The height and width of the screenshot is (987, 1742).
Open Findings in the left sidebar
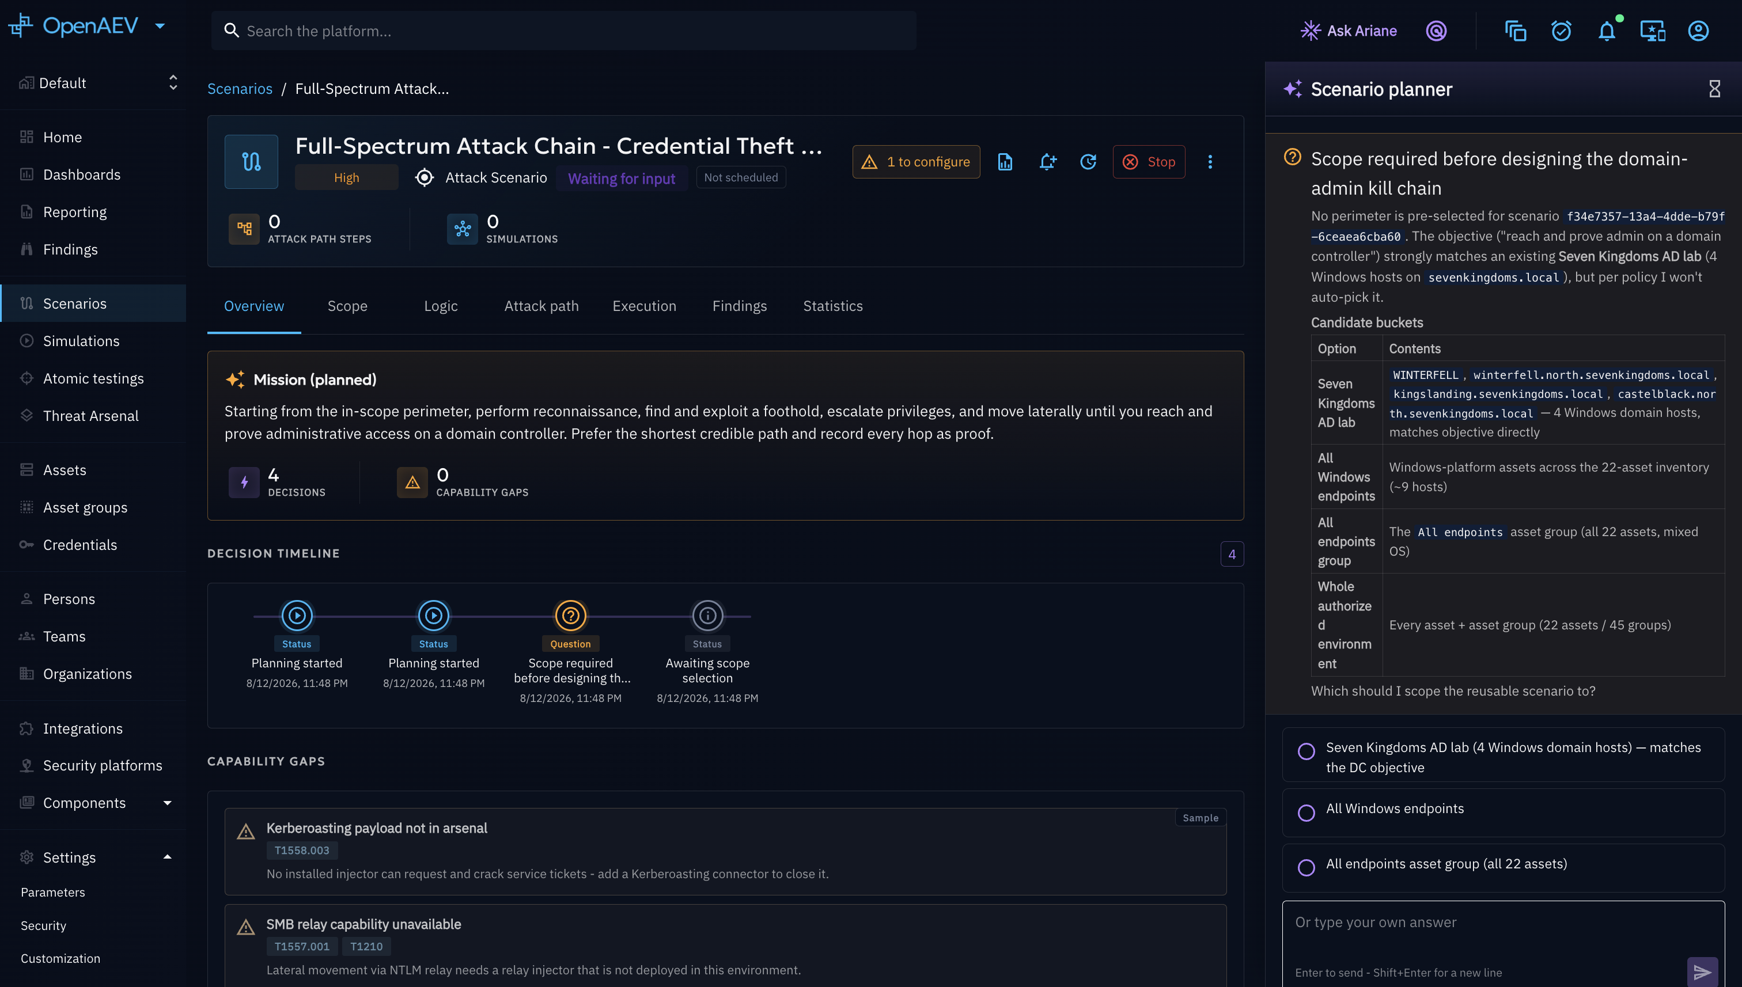(x=93, y=249)
